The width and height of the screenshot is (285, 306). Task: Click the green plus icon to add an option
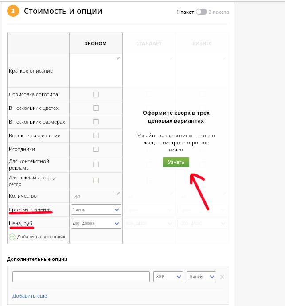(12, 237)
